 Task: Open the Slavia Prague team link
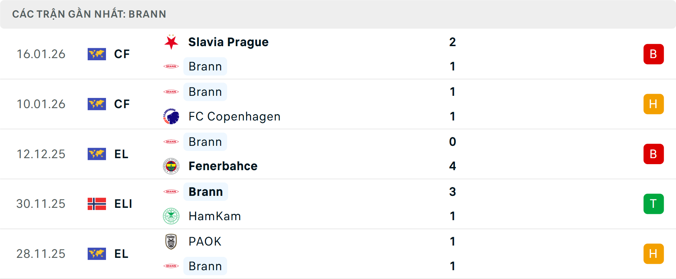228,42
